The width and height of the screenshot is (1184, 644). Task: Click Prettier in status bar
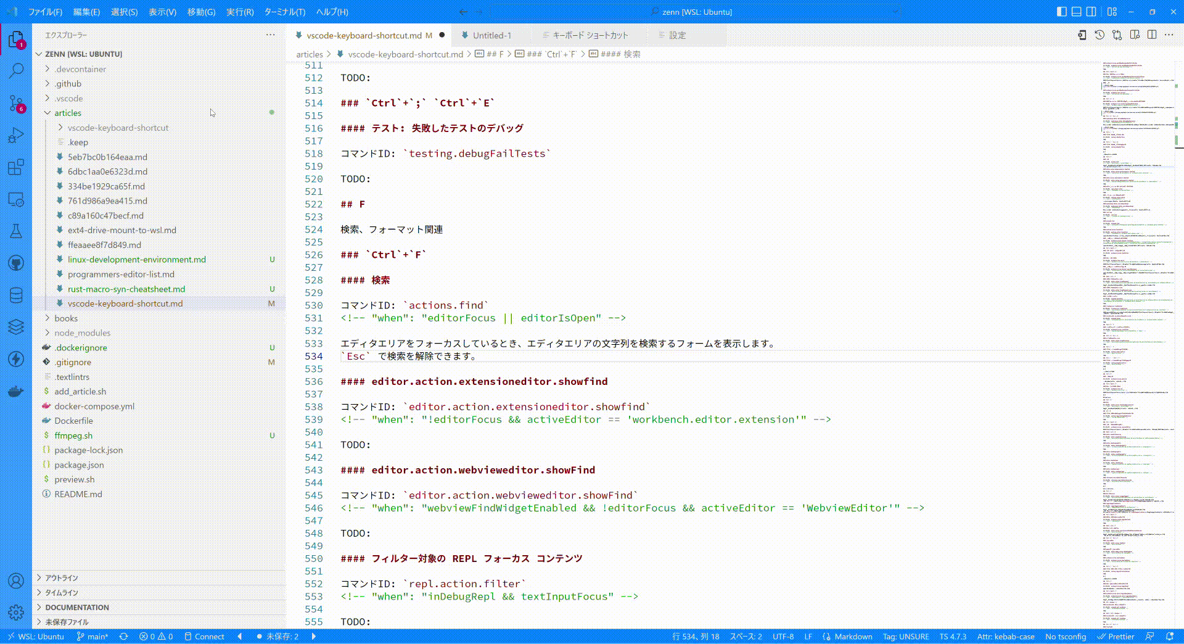(x=1116, y=637)
